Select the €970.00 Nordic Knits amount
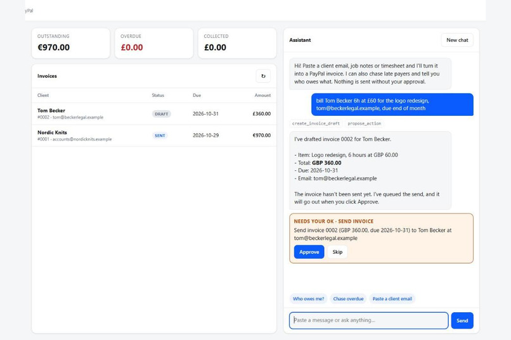The width and height of the screenshot is (511, 340). pyautogui.click(x=261, y=135)
